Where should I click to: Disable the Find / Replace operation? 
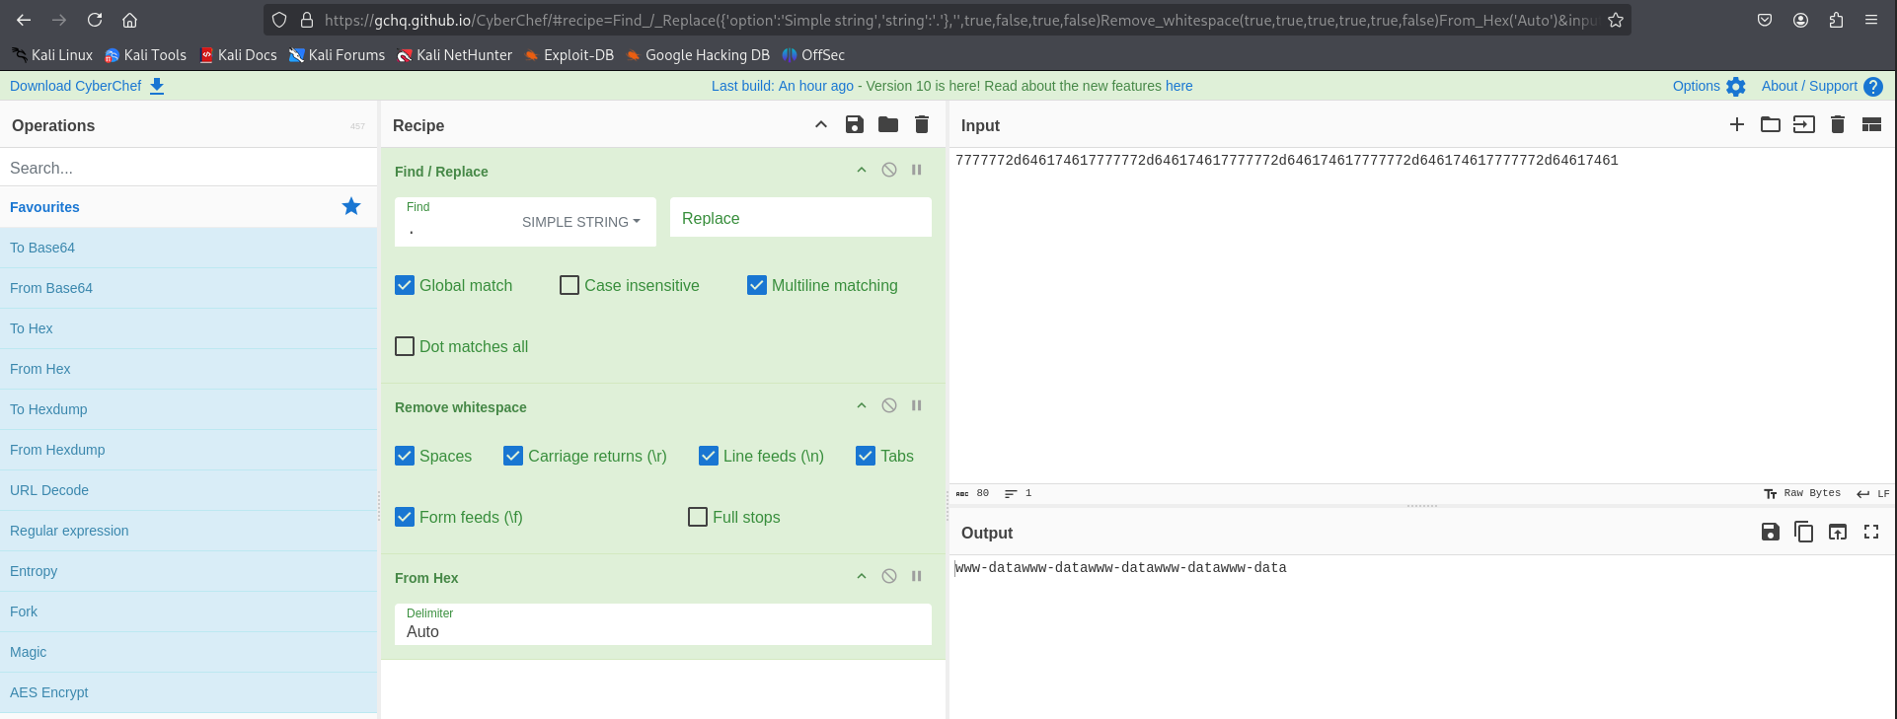click(889, 170)
